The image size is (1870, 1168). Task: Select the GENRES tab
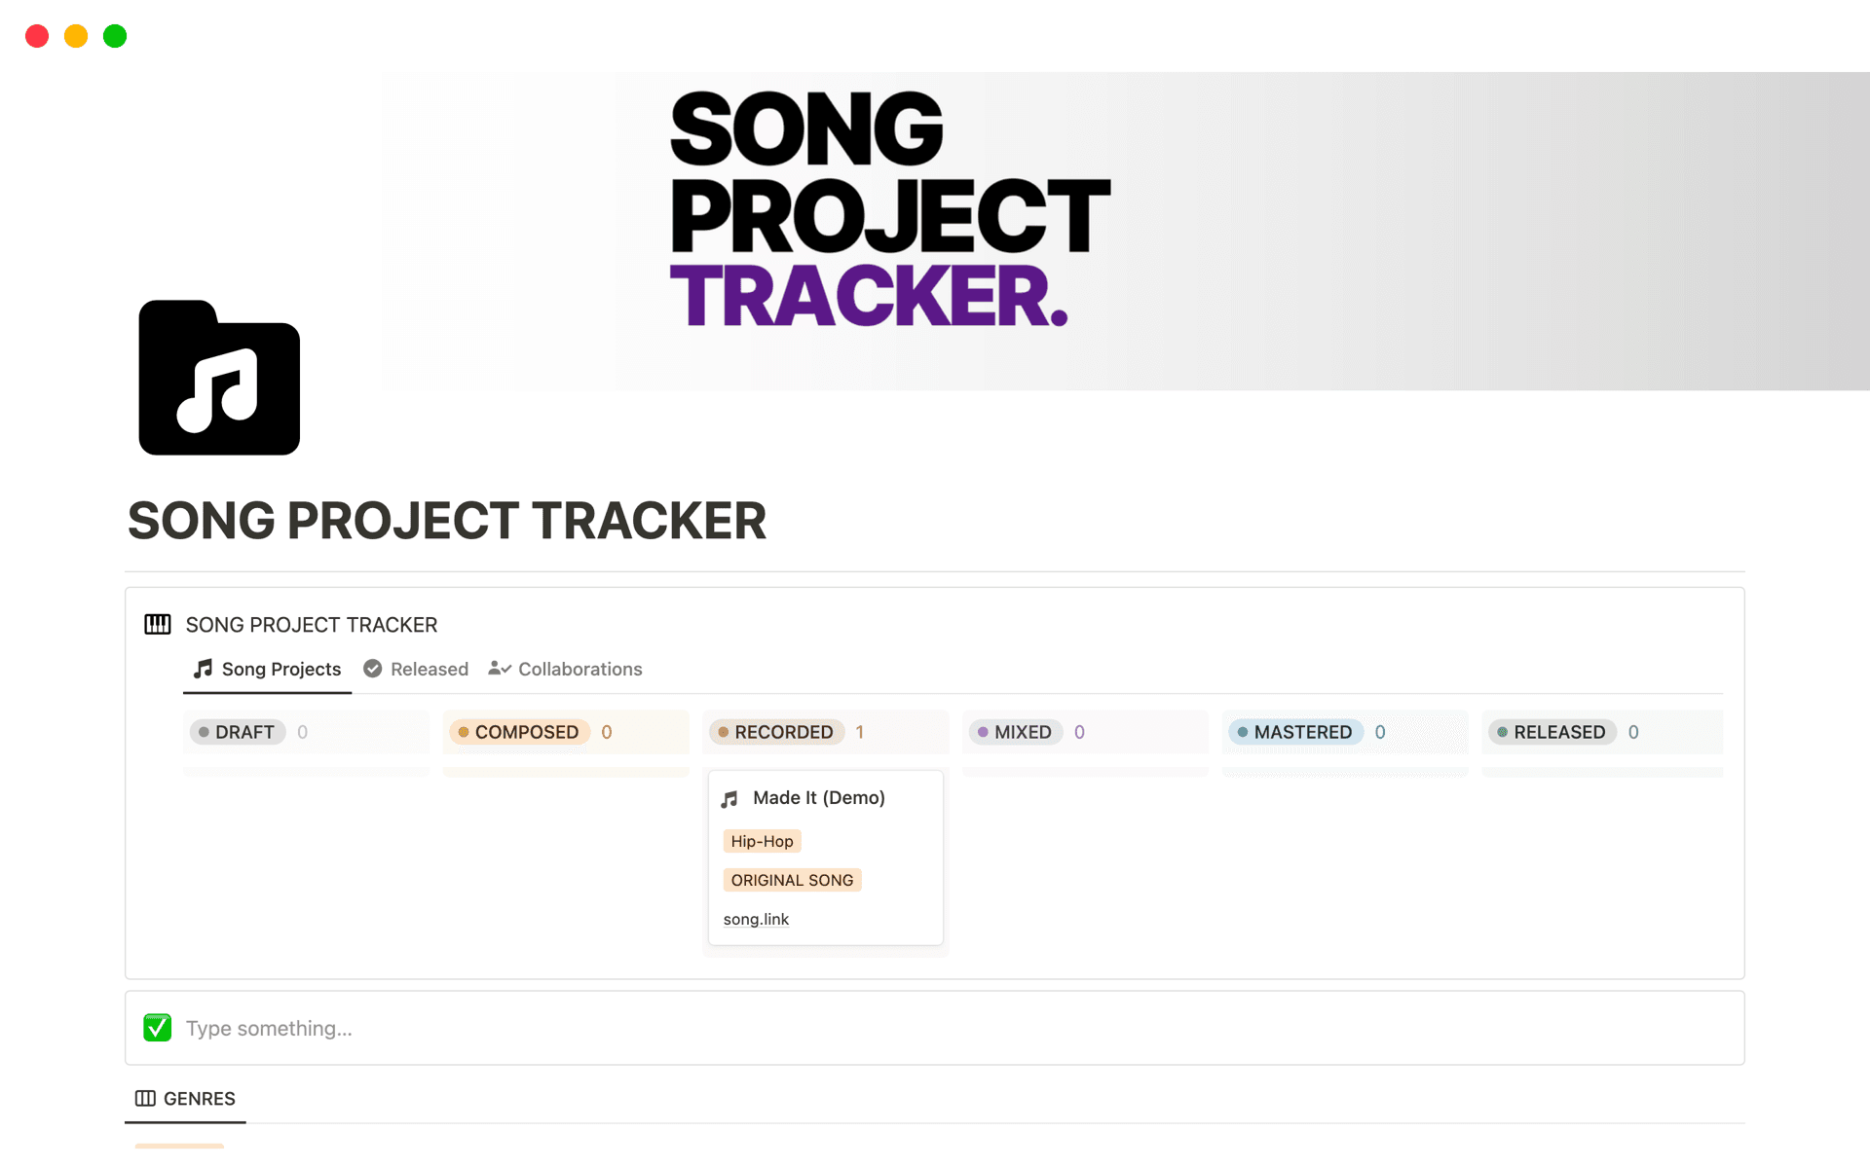pos(199,1099)
